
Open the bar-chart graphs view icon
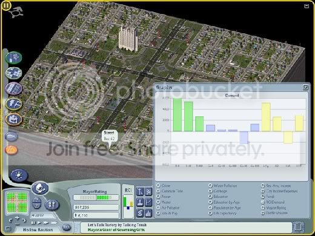point(148,213)
